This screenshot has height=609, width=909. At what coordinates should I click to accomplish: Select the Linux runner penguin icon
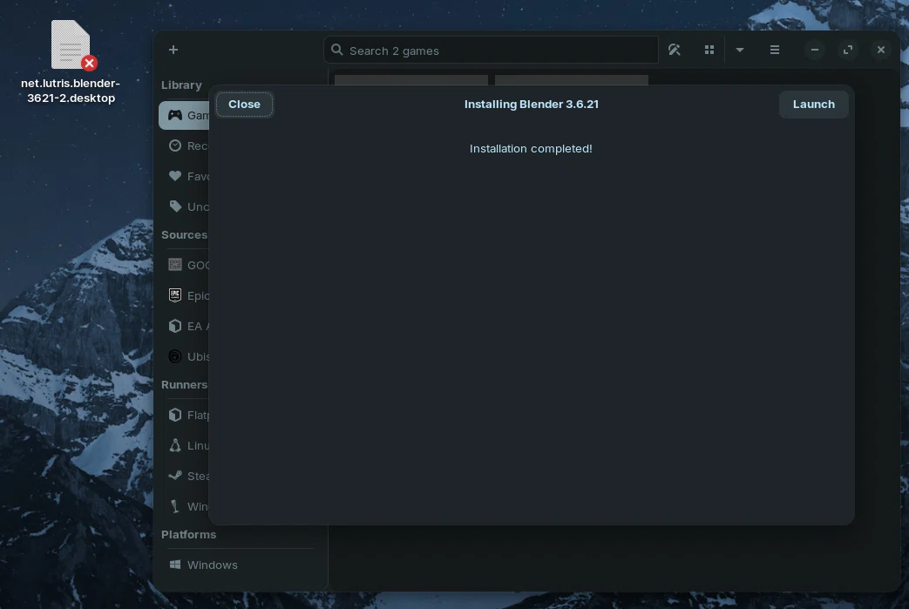(175, 445)
